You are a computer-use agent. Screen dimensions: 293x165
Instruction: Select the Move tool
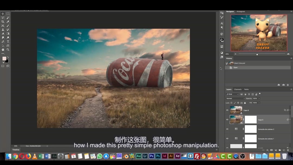pos(3,14)
